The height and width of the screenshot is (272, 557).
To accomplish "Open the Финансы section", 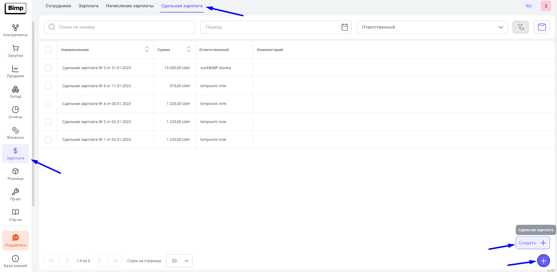I will tap(15, 133).
